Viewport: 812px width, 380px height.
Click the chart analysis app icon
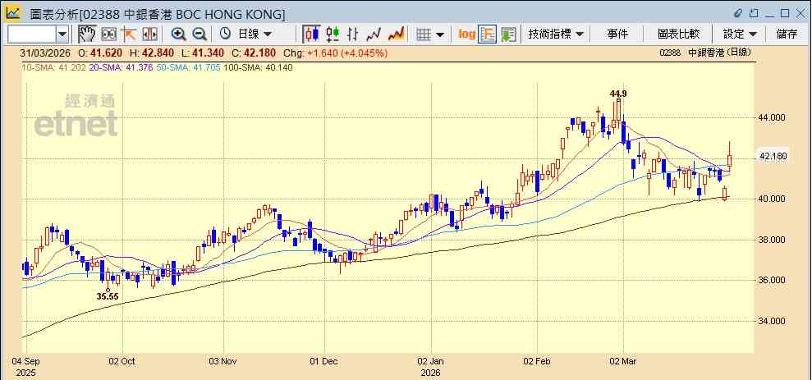pyautogui.click(x=13, y=13)
